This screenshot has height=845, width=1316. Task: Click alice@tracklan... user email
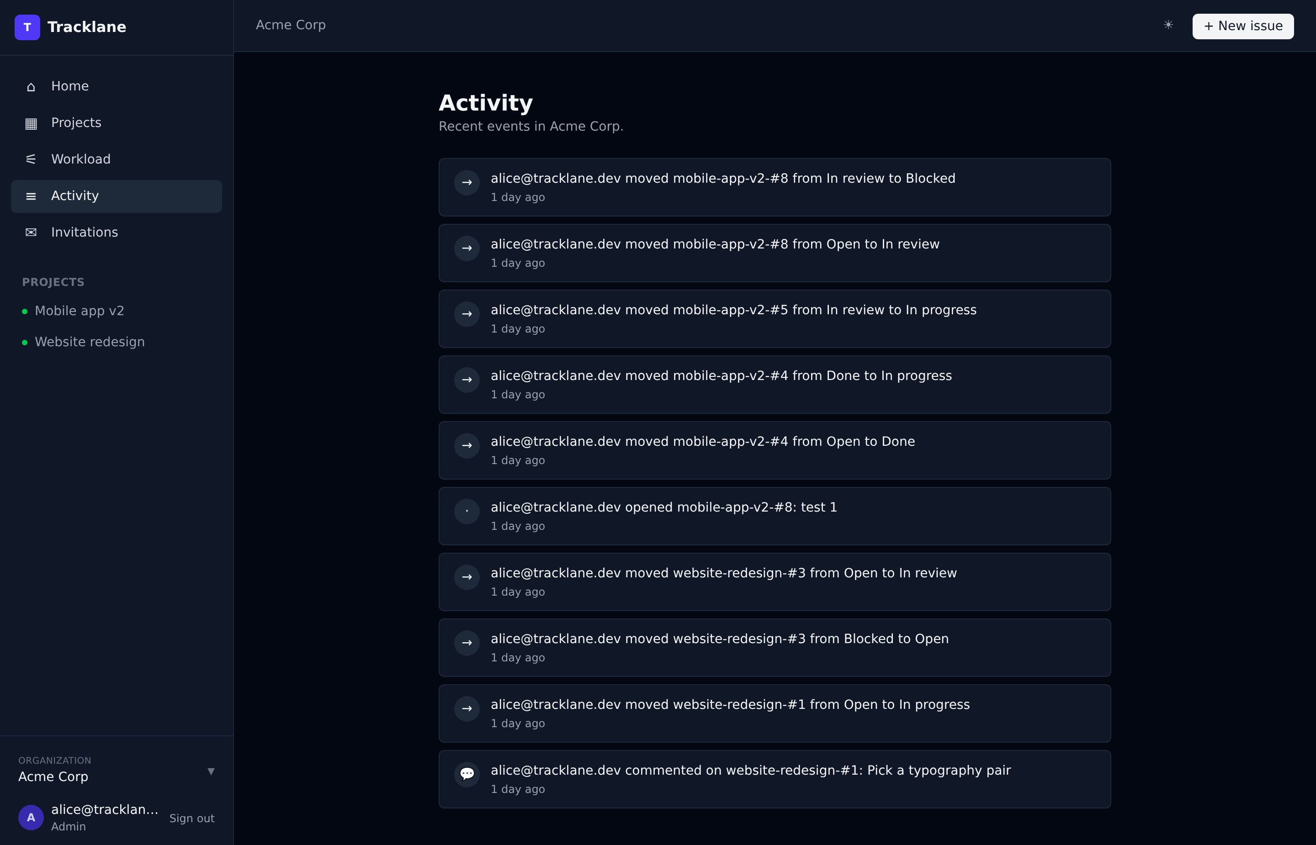[x=105, y=810]
